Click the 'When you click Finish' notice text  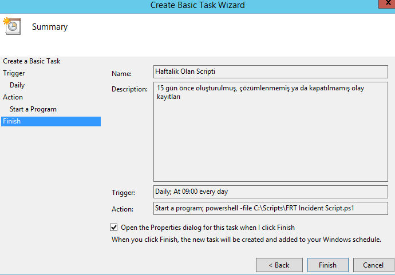pyautogui.click(x=246, y=240)
